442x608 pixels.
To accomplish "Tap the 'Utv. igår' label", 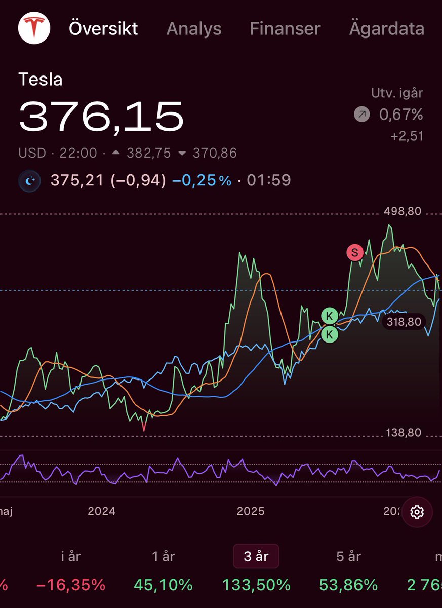I will pos(397,93).
